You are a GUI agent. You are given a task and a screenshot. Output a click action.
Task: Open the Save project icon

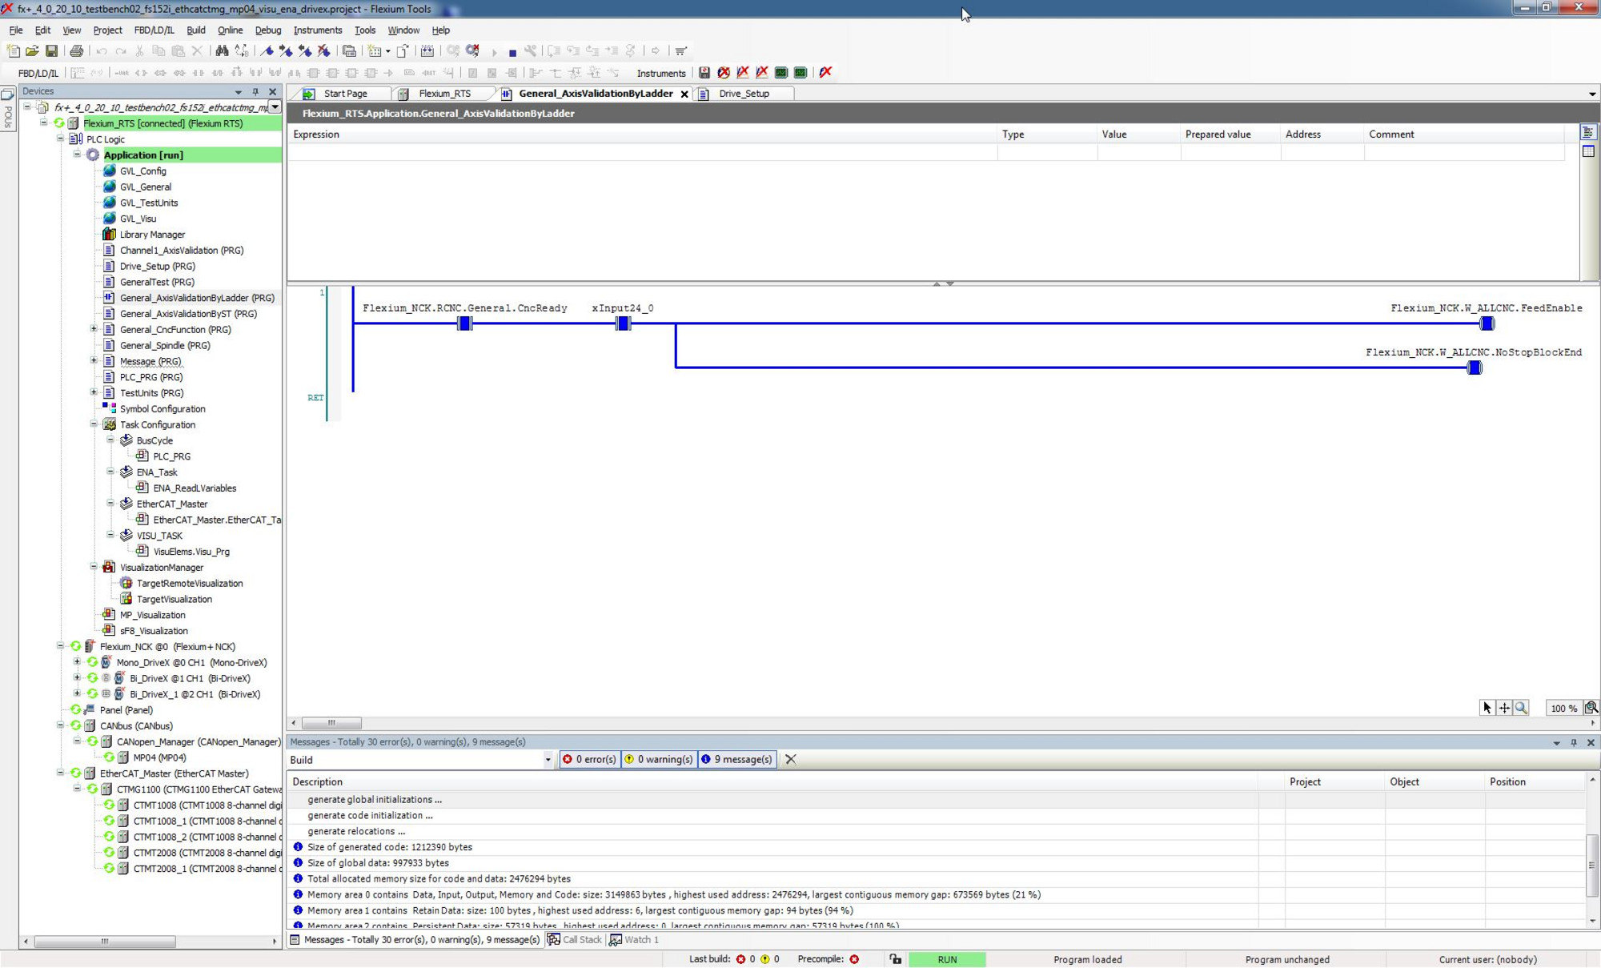51,50
